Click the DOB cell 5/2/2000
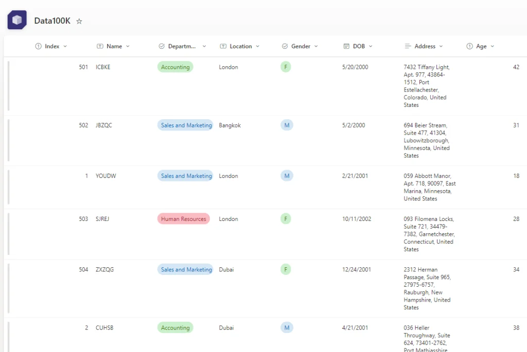The image size is (527, 352). 354,125
